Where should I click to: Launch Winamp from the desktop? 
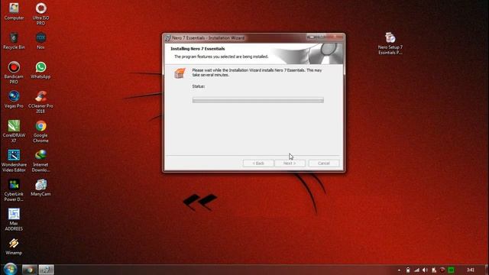14,246
